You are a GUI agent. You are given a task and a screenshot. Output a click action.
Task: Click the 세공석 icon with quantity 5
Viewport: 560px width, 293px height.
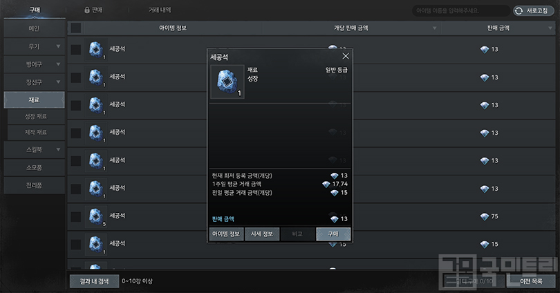coord(95,216)
